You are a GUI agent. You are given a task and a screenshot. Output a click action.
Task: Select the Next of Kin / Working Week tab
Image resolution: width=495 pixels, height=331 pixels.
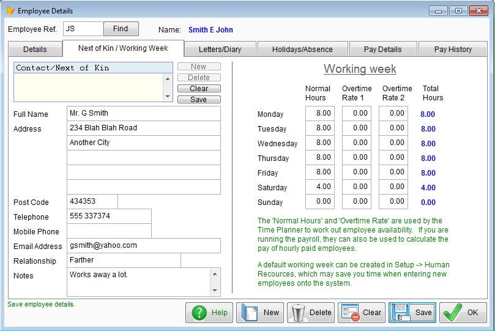[123, 48]
